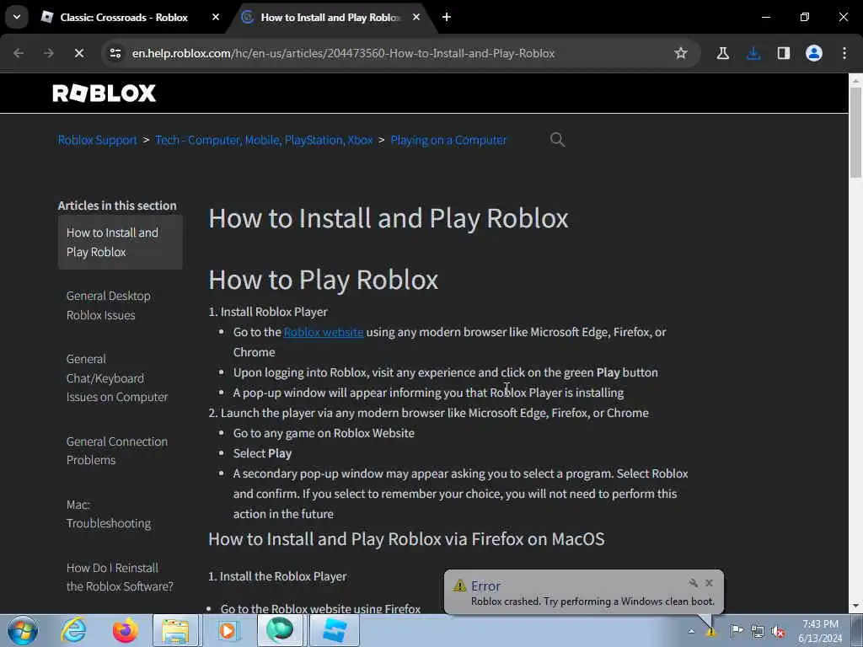Image resolution: width=863 pixels, height=647 pixels.
Task: Open the muted volume tray icon
Action: coord(778,632)
